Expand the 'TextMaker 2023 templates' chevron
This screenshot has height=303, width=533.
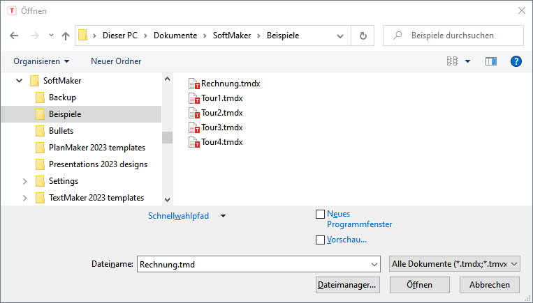point(25,198)
